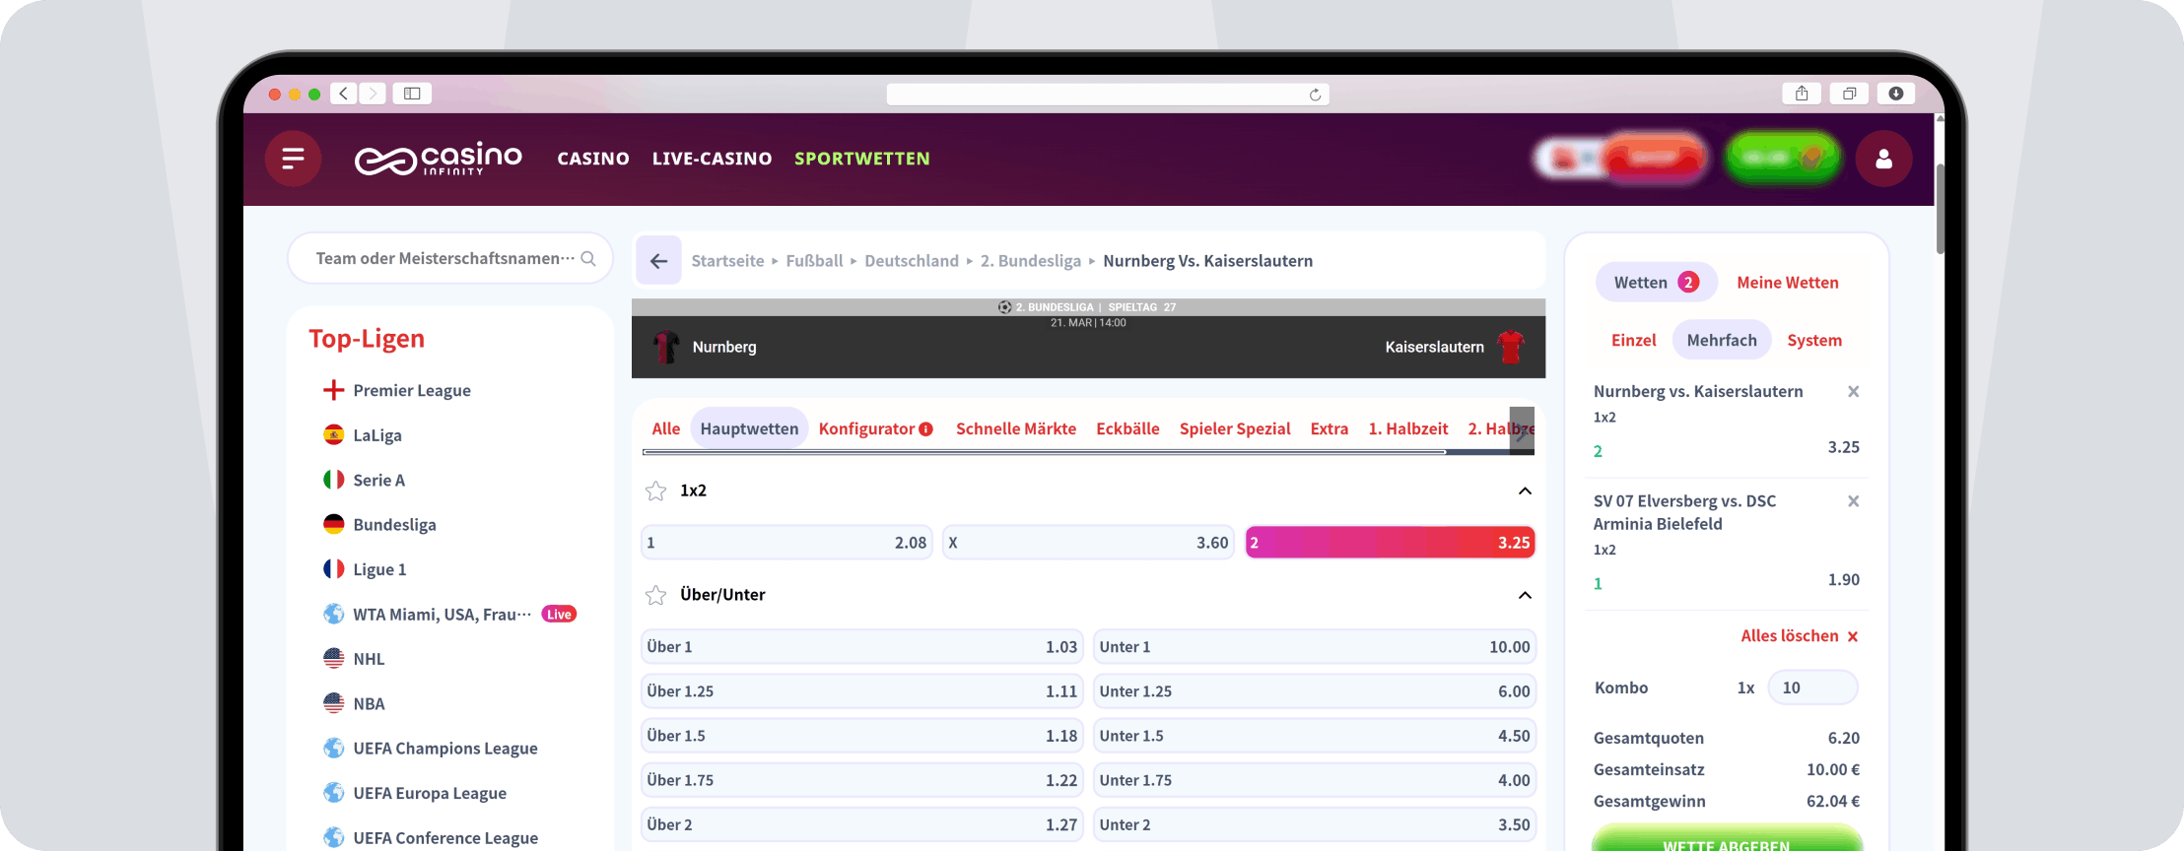Click the browser share icon
Screen dimensions: 2184x851
(x=1802, y=94)
